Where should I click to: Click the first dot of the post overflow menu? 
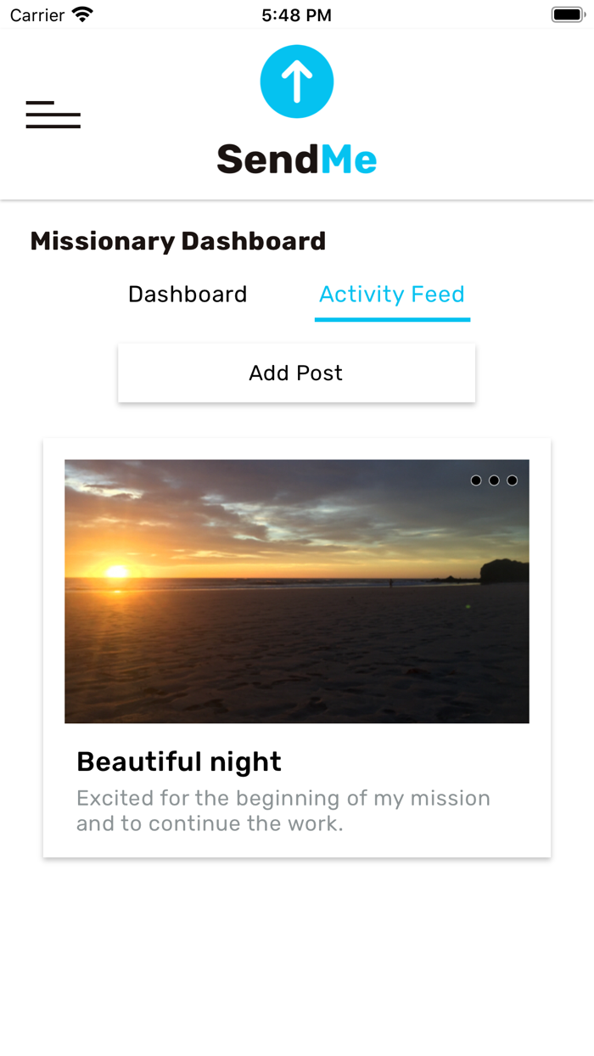click(475, 480)
